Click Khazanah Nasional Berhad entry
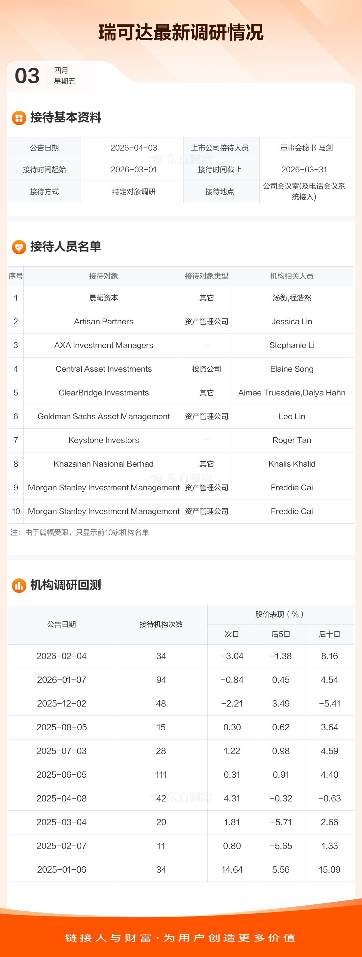The height and width of the screenshot is (957, 362). 103,464
